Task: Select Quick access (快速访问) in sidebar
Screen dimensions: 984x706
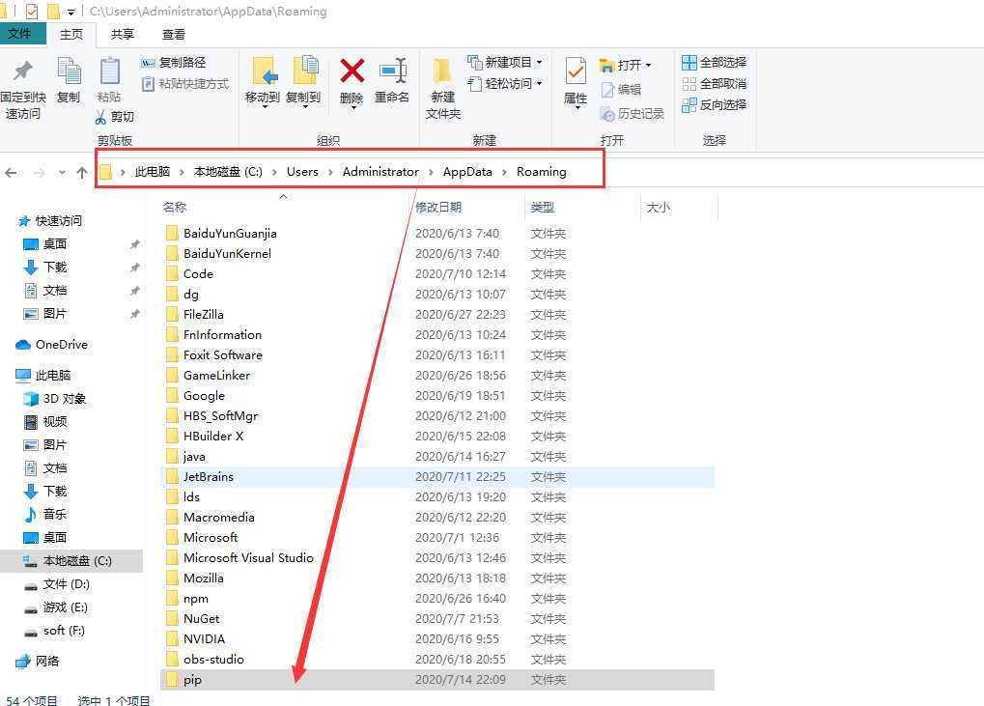Action: (50, 221)
